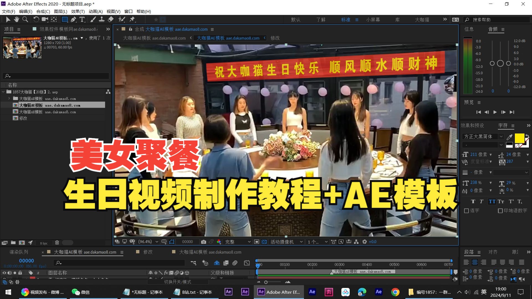The image size is (532, 299).
Task: Click new composition icon in Project panel
Action: [x=22, y=243]
